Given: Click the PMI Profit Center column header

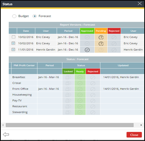Looking at the screenshot, I should pyautogui.click(x=24, y=65).
